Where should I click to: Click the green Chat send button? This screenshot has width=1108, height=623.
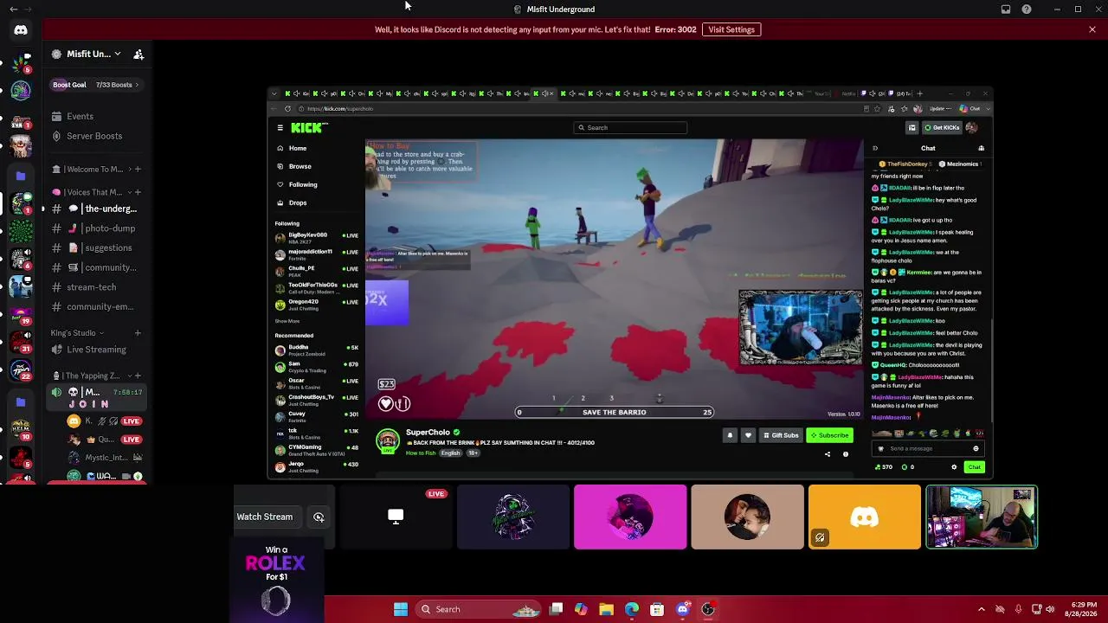click(x=975, y=467)
